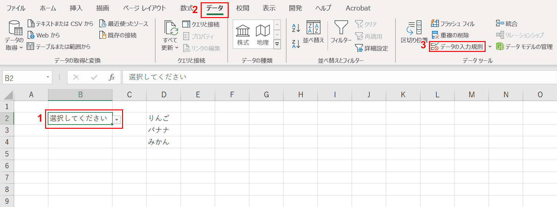Select column M header

point(471,95)
